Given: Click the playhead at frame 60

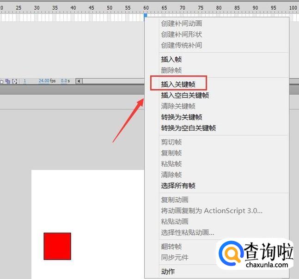Looking at the screenshot, I should (x=146, y=15).
